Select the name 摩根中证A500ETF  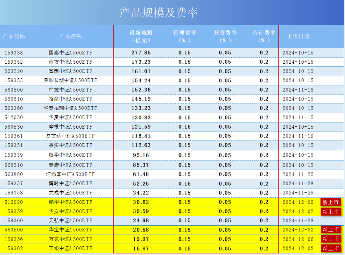point(71,127)
